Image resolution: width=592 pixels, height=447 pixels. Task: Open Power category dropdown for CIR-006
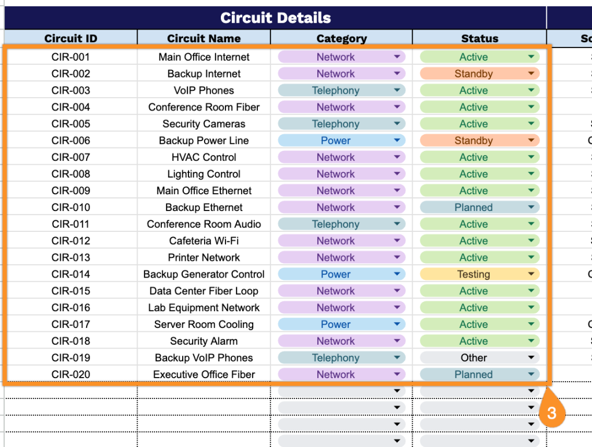[x=397, y=141]
